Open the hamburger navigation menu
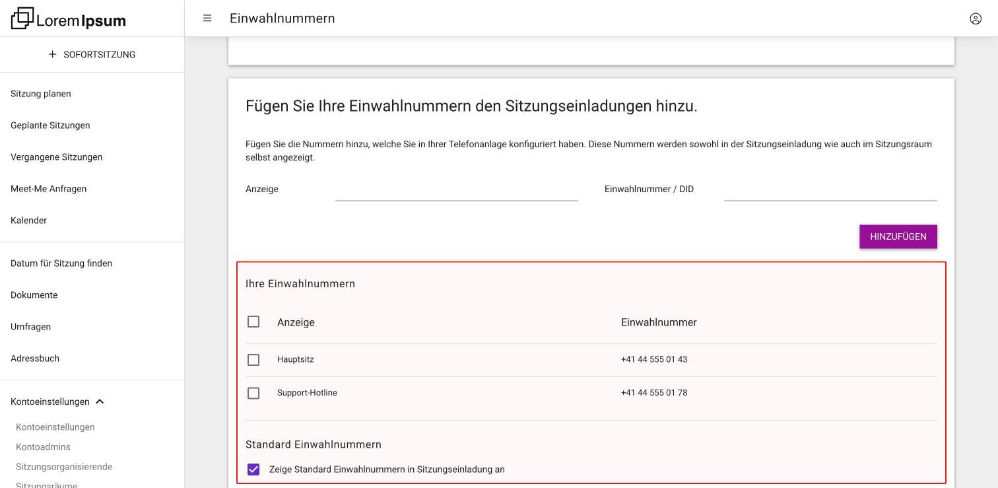998x488 pixels. [207, 18]
